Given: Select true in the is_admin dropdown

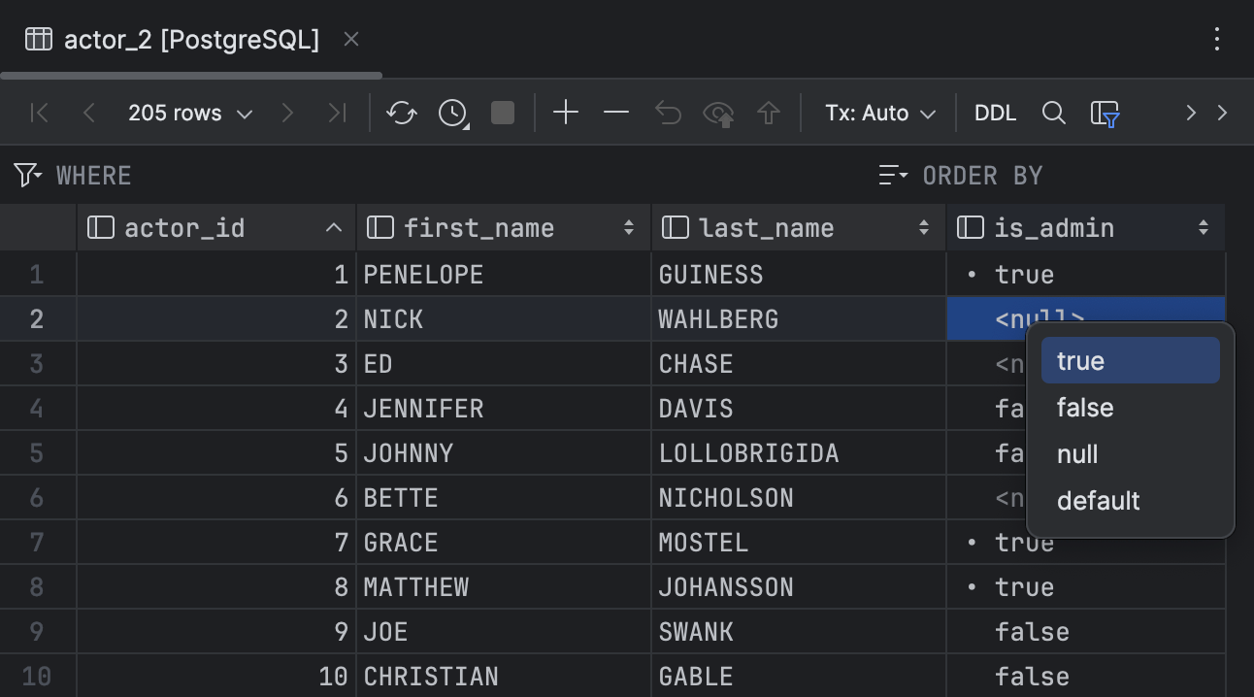Looking at the screenshot, I should coord(1080,360).
